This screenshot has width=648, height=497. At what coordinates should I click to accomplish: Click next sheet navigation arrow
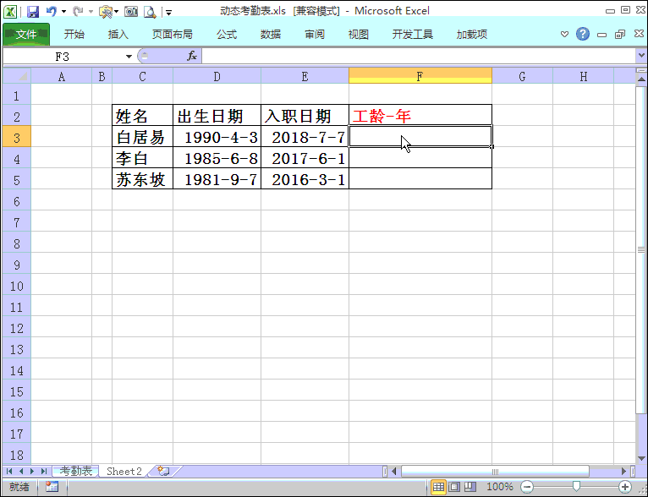click(x=32, y=471)
